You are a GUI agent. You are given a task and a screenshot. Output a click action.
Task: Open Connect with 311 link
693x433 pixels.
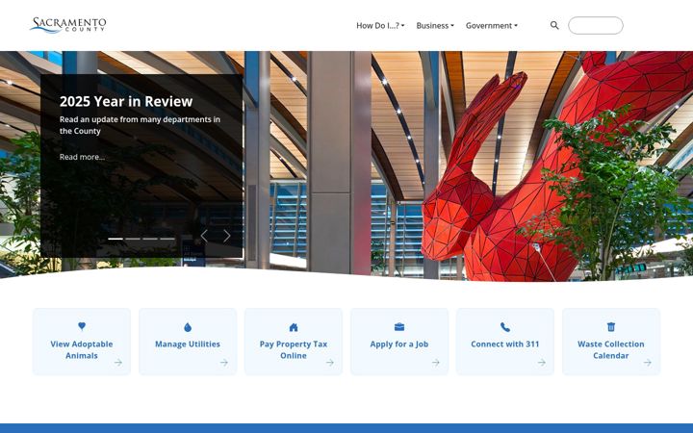click(x=505, y=342)
